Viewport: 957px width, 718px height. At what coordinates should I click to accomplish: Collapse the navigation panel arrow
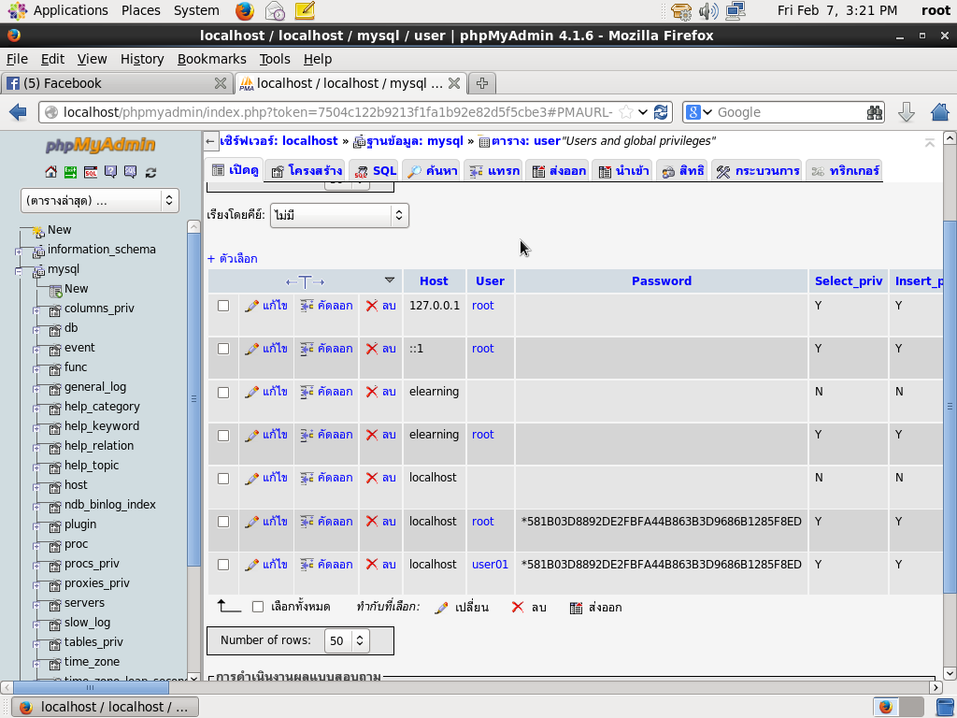pos(210,142)
